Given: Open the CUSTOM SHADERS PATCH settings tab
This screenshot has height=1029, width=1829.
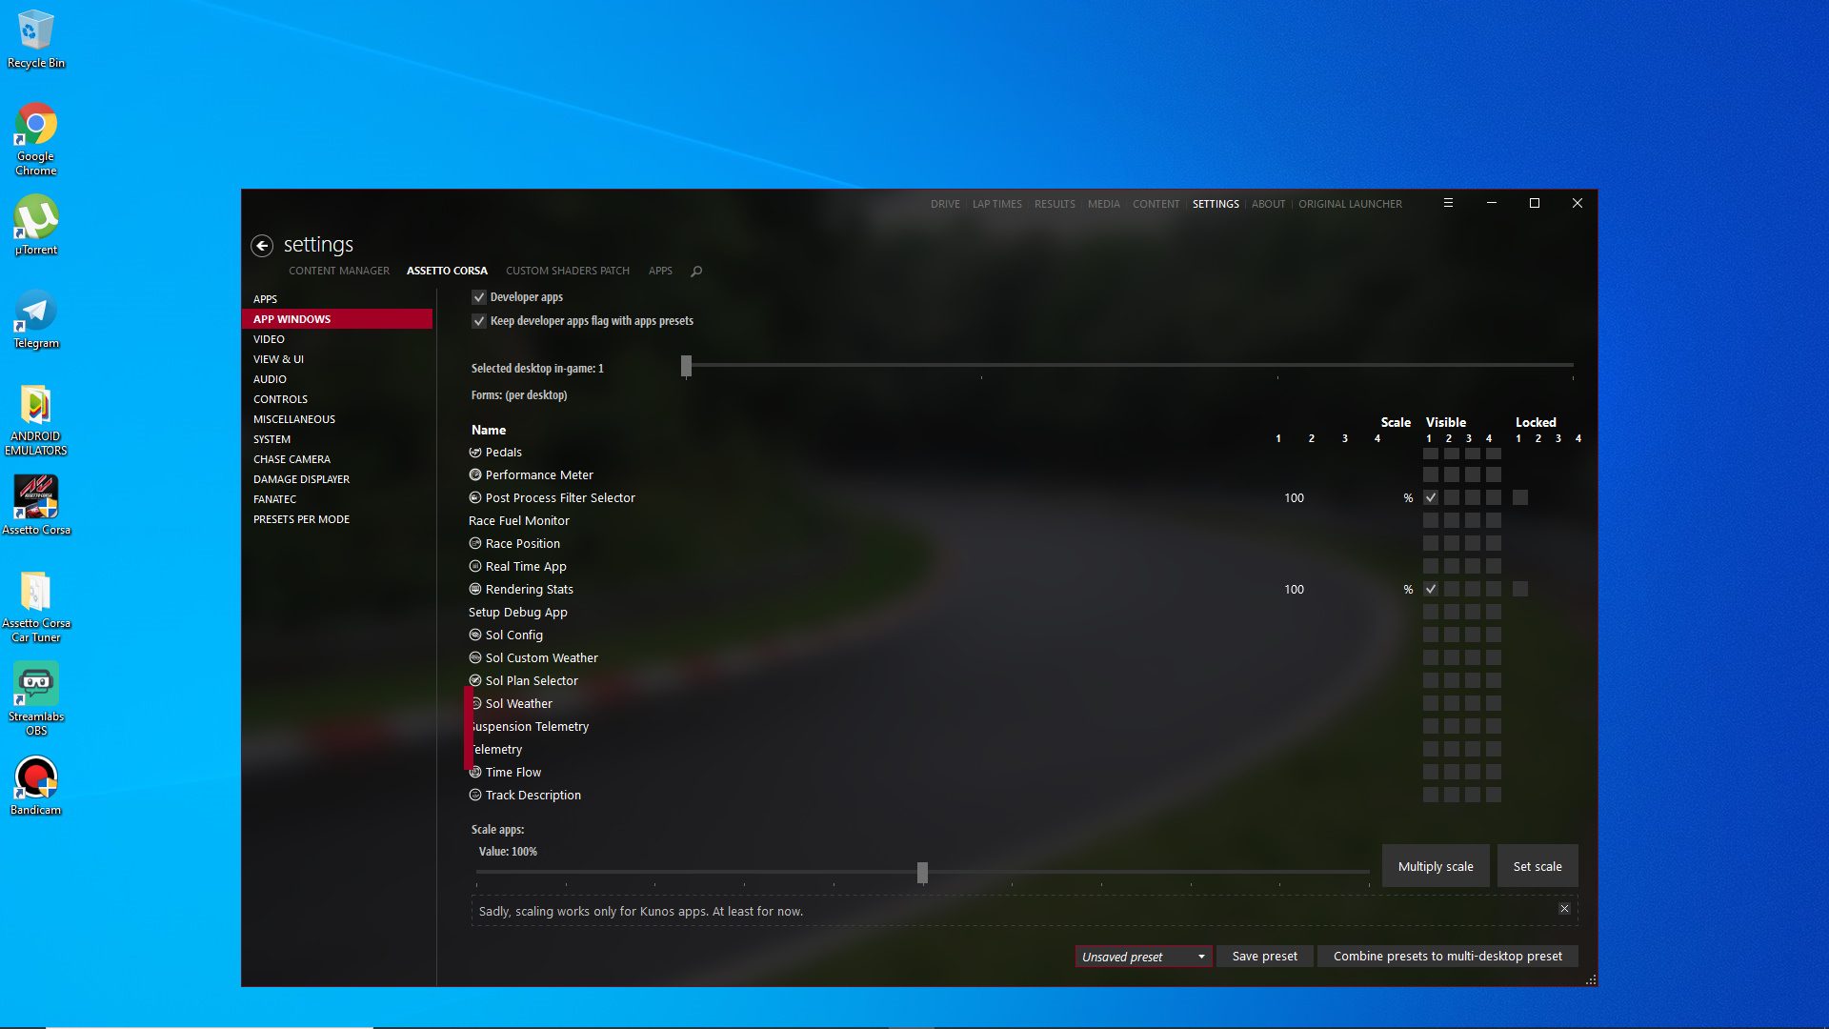Looking at the screenshot, I should [x=568, y=272].
